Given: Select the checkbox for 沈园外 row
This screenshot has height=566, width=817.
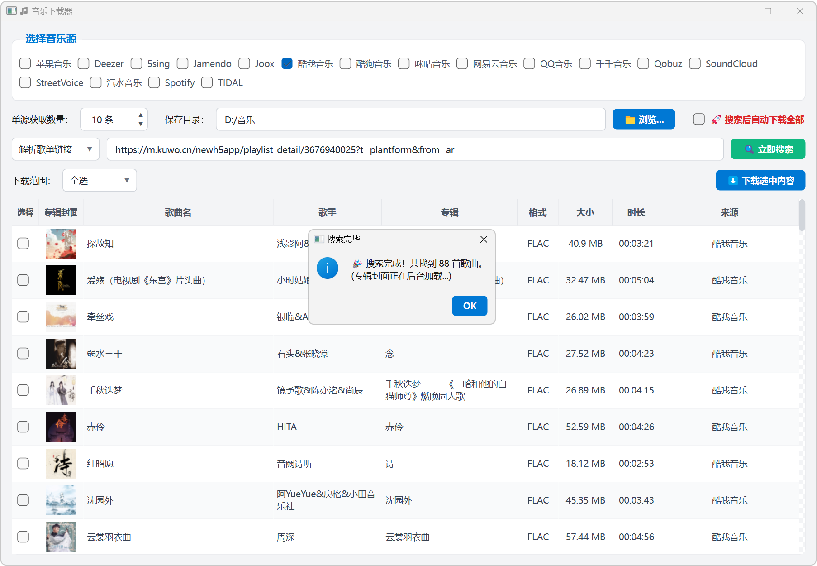Looking at the screenshot, I should pos(23,500).
